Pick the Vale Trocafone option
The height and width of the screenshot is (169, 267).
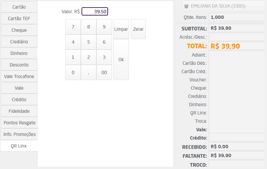(x=19, y=76)
